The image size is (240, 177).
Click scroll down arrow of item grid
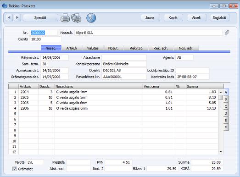click(x=221, y=152)
